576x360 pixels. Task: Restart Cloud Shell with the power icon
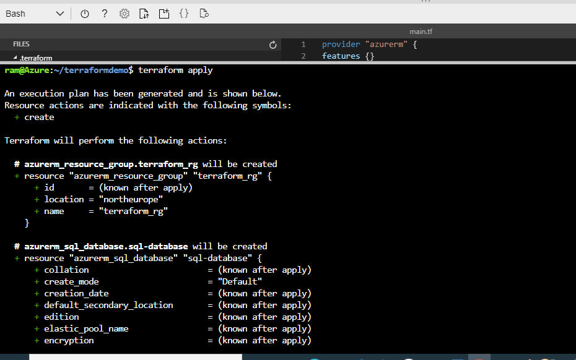point(84,14)
